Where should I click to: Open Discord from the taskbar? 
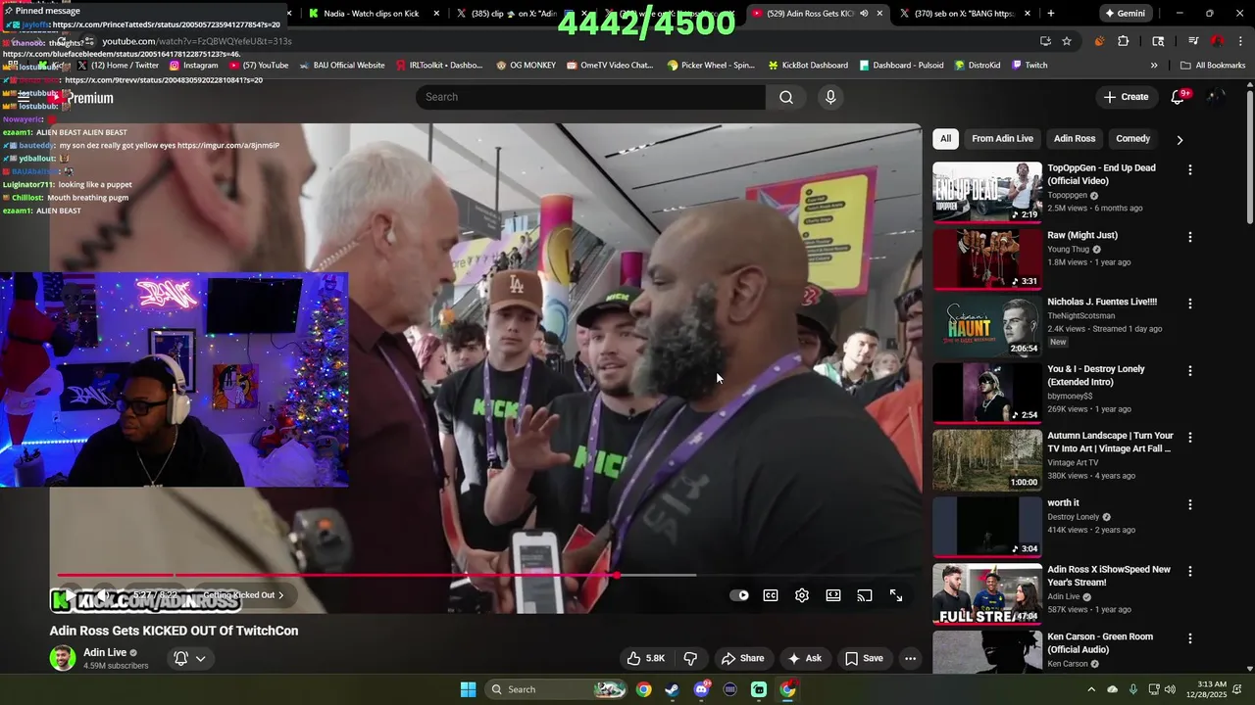tap(701, 689)
